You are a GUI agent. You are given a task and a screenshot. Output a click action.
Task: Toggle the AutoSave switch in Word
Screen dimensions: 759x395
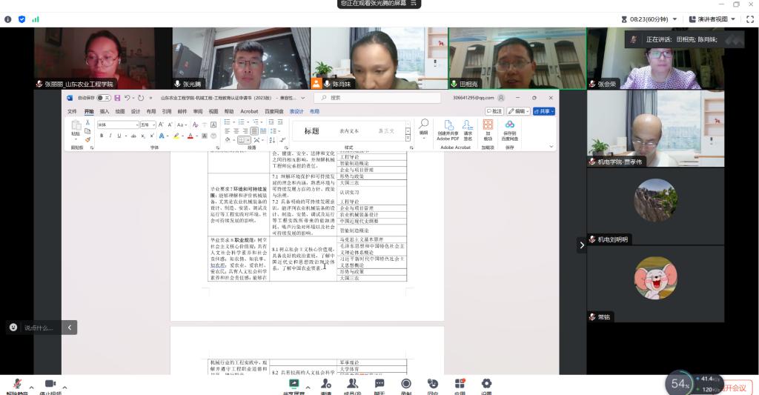point(103,97)
